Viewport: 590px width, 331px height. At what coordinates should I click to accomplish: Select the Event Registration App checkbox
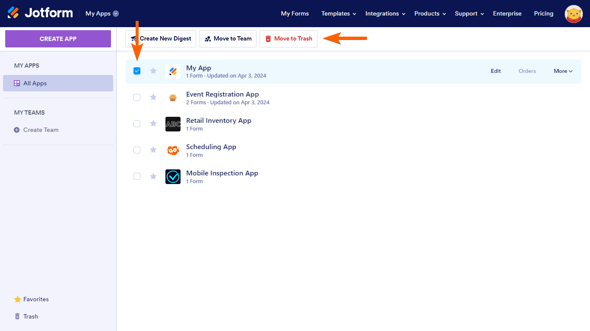click(x=137, y=97)
